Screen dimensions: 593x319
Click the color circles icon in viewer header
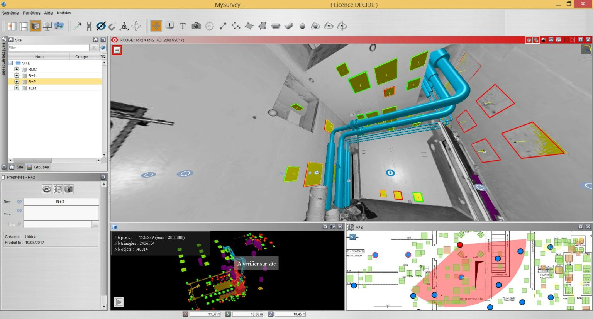(544, 40)
